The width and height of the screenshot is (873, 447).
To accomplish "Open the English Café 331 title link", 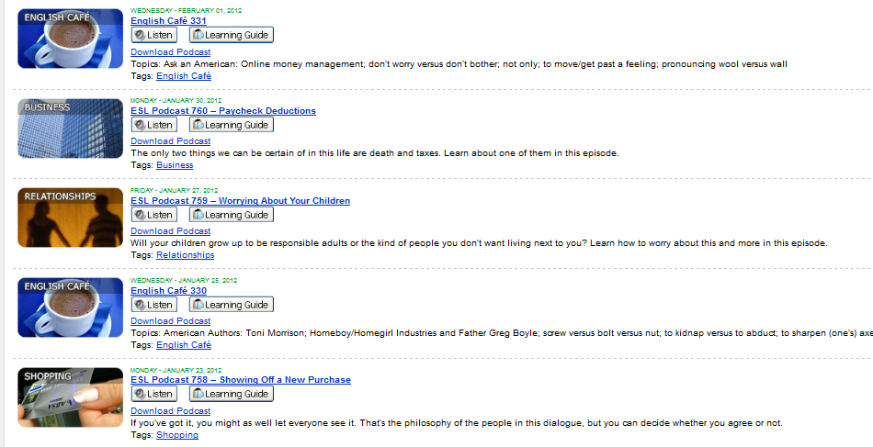I will pos(169,20).
